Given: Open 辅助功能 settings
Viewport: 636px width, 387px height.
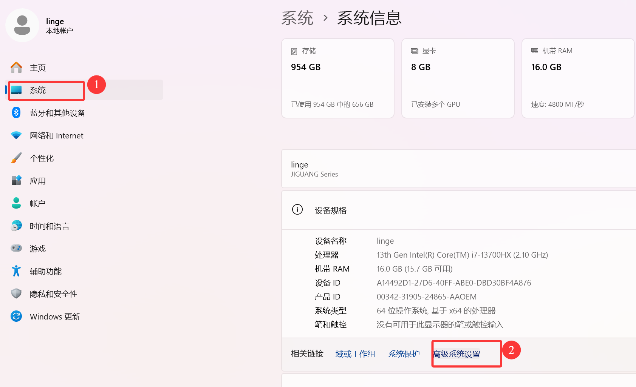Looking at the screenshot, I should 84,271.
